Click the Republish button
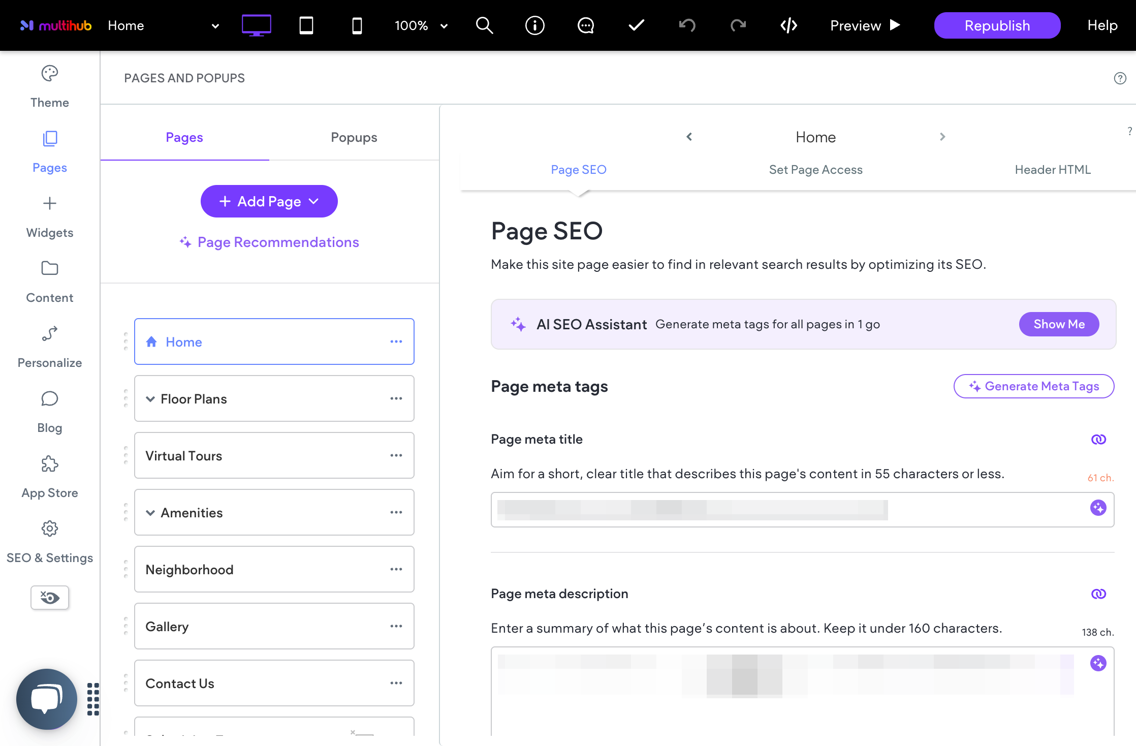Screen dimensions: 1136x746 click(x=997, y=25)
